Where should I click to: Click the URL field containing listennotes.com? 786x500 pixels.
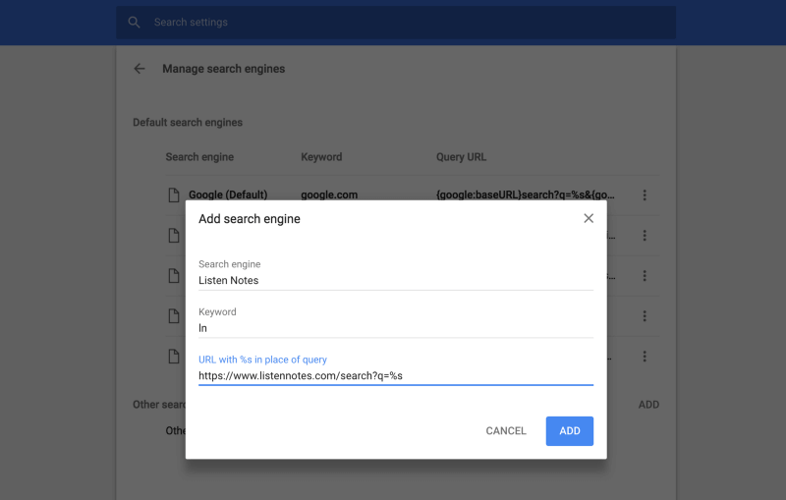tap(396, 376)
